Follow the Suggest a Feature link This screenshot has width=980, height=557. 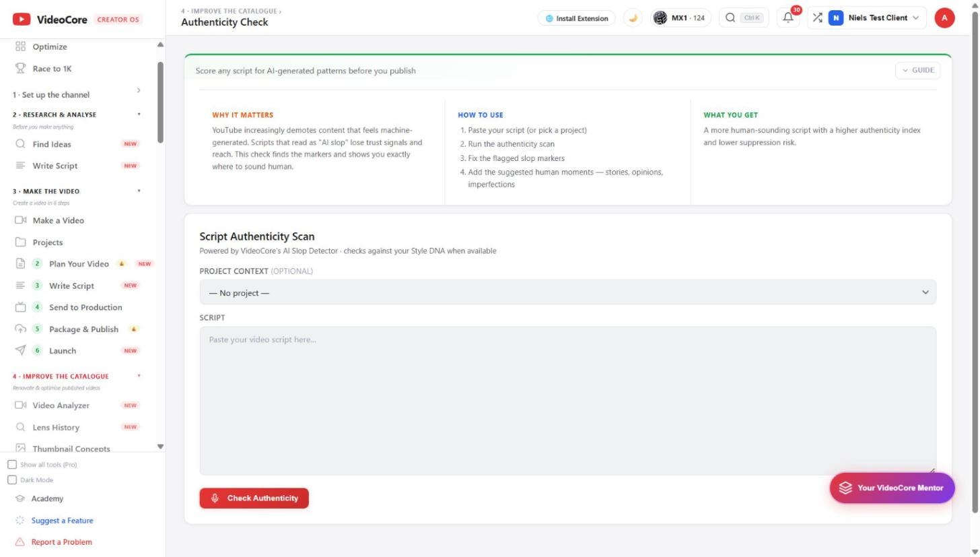click(62, 521)
